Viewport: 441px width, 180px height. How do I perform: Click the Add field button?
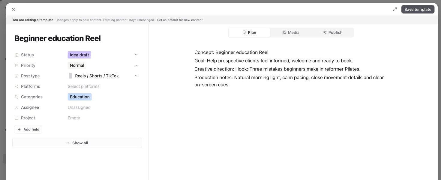[28, 129]
